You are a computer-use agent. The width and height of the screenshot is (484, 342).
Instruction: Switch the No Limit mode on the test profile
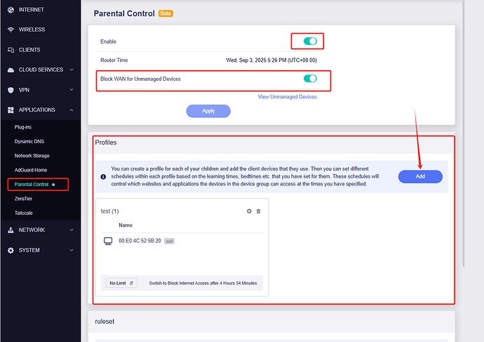click(x=122, y=283)
